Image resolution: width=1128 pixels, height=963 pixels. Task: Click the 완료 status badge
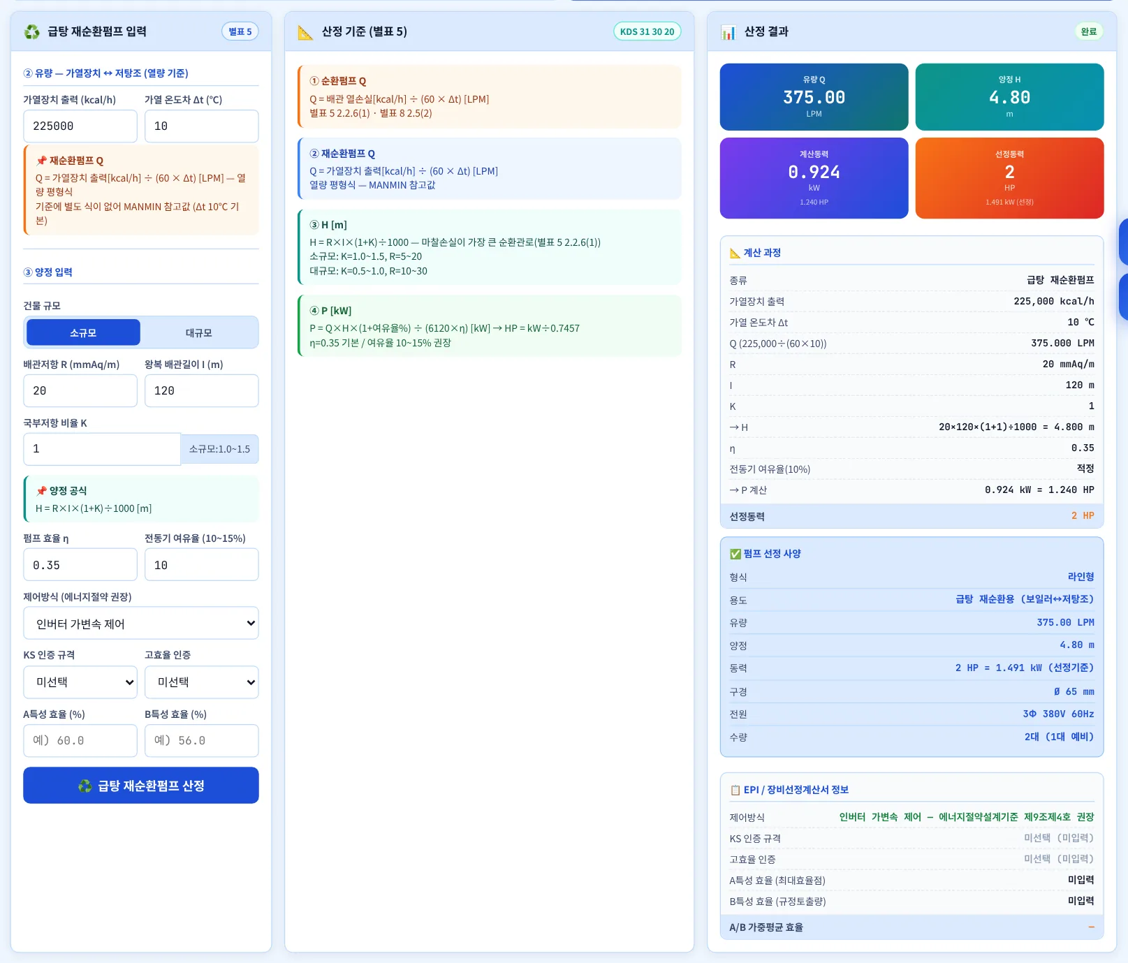(x=1089, y=31)
